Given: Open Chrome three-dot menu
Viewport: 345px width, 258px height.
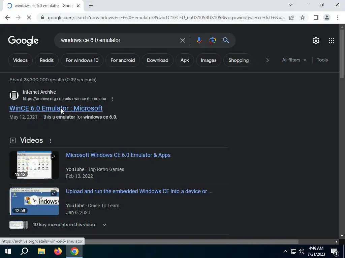Looking at the screenshot, I should [x=338, y=17].
